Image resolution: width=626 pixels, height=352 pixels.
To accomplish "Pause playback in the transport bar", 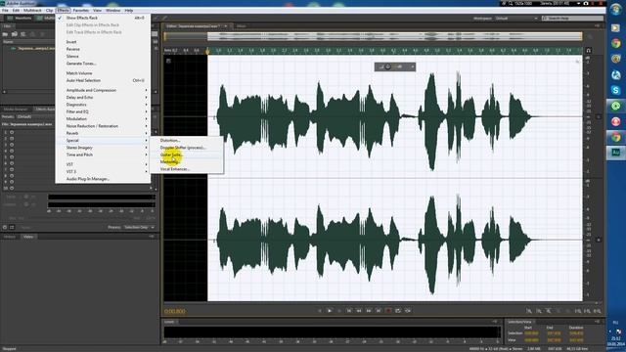I will (339, 311).
